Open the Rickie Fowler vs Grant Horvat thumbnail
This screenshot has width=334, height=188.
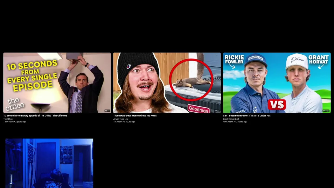(x=277, y=83)
